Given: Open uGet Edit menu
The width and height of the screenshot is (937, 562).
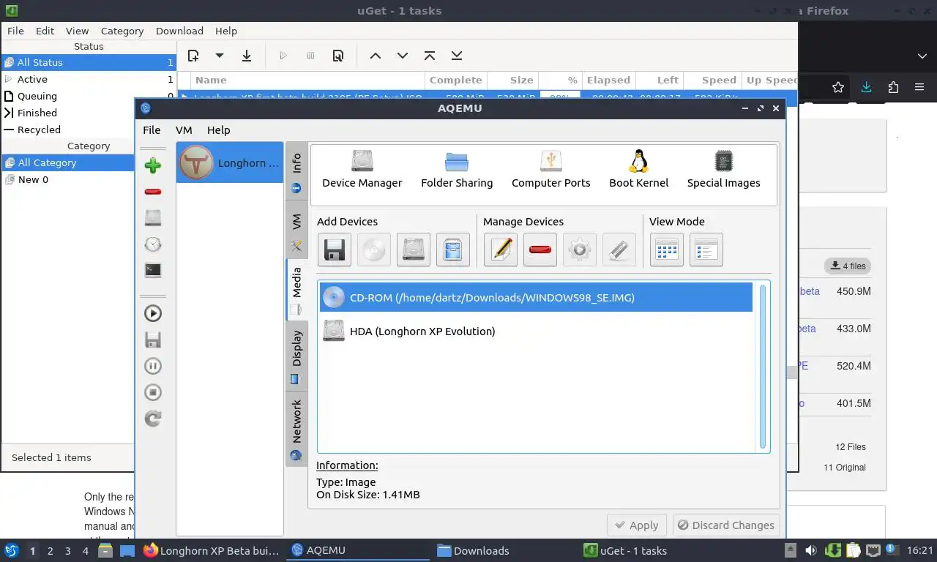Looking at the screenshot, I should coord(45,31).
